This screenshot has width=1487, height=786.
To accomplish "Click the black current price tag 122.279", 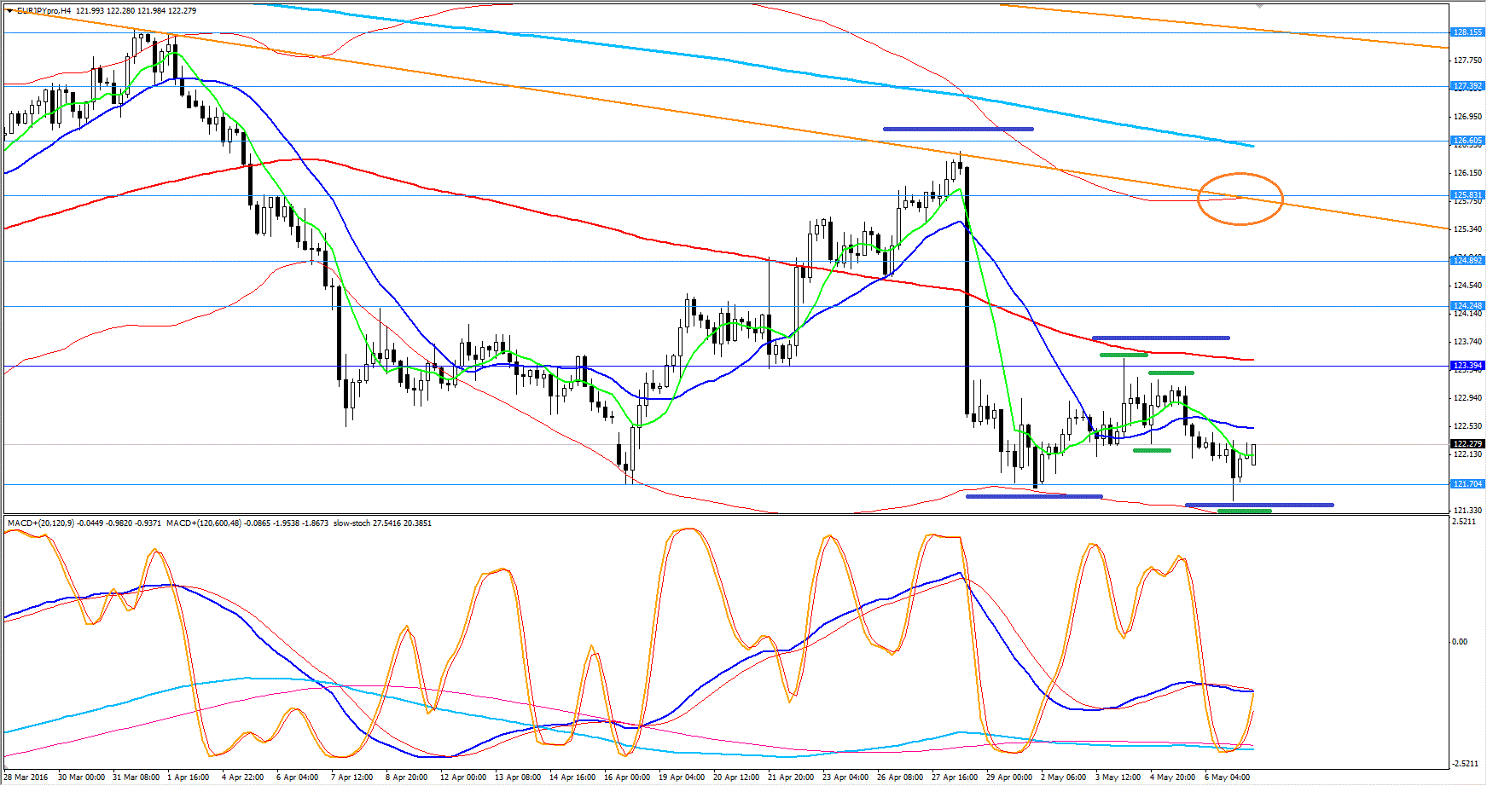I will 1467,444.
